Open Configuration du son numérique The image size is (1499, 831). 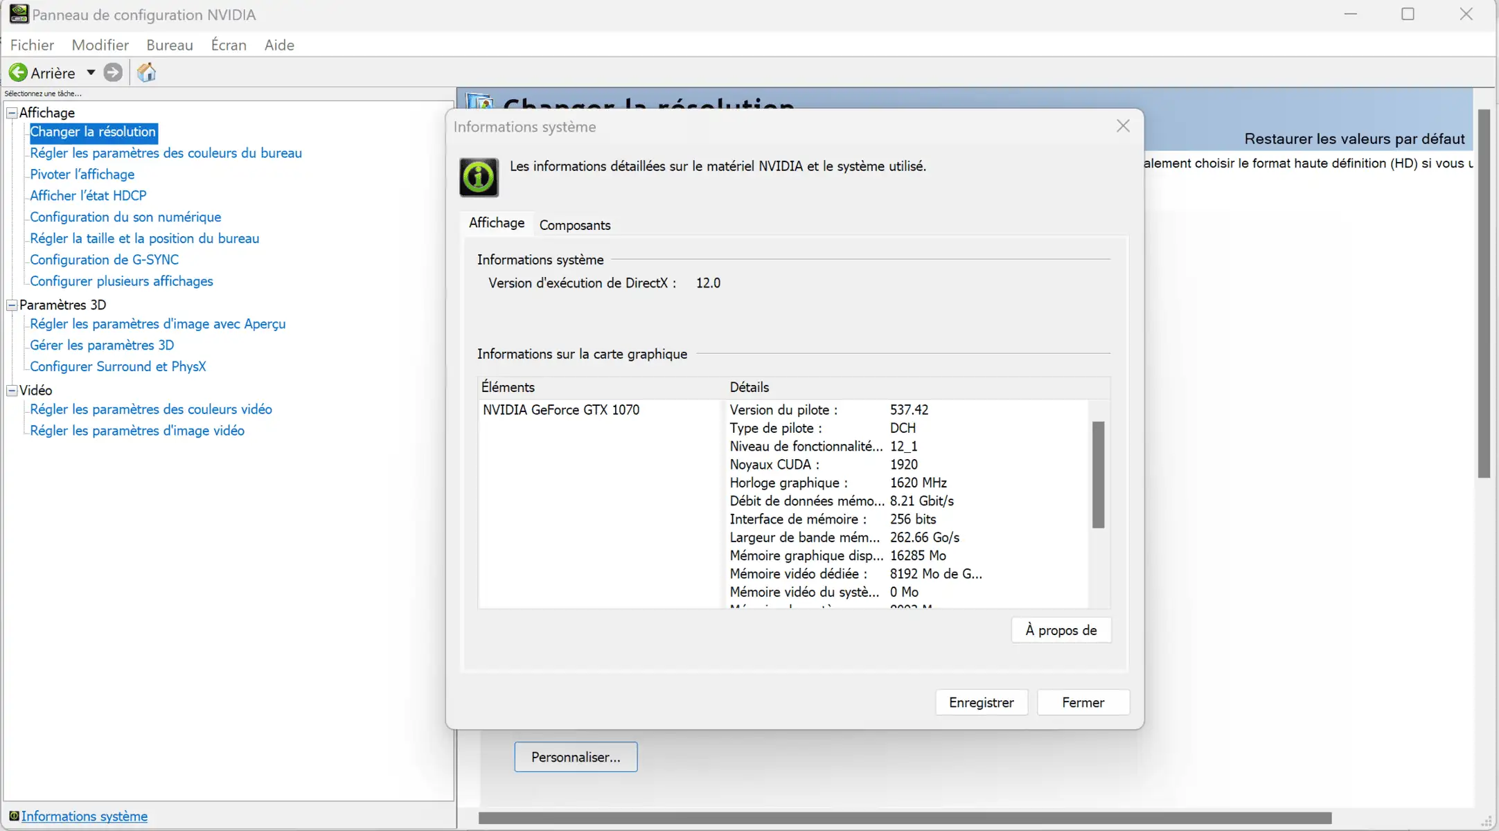pyautogui.click(x=125, y=217)
